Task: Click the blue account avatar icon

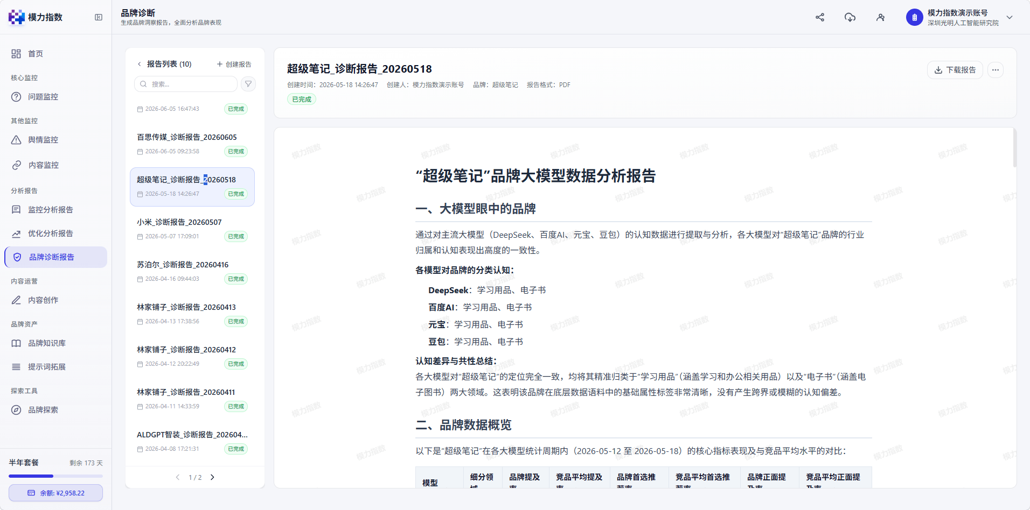Action: tap(915, 17)
